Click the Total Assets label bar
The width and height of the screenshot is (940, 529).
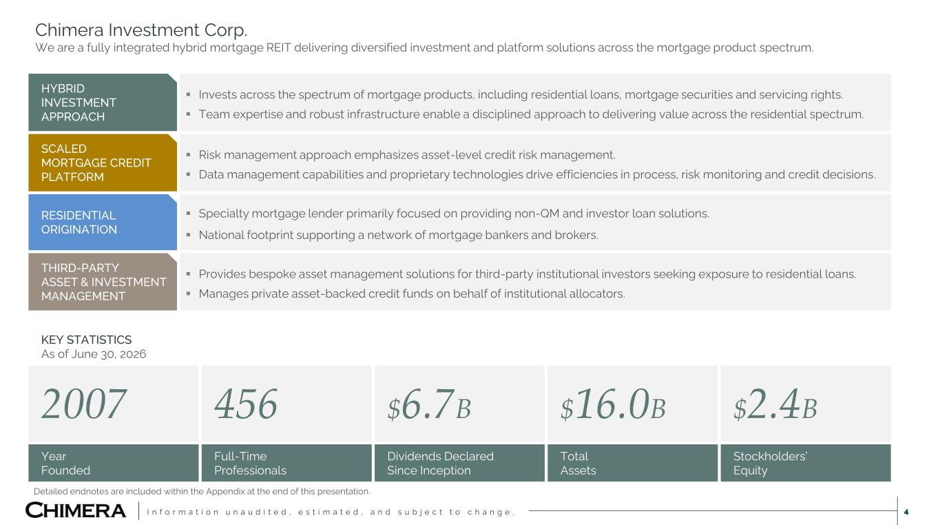(x=632, y=463)
